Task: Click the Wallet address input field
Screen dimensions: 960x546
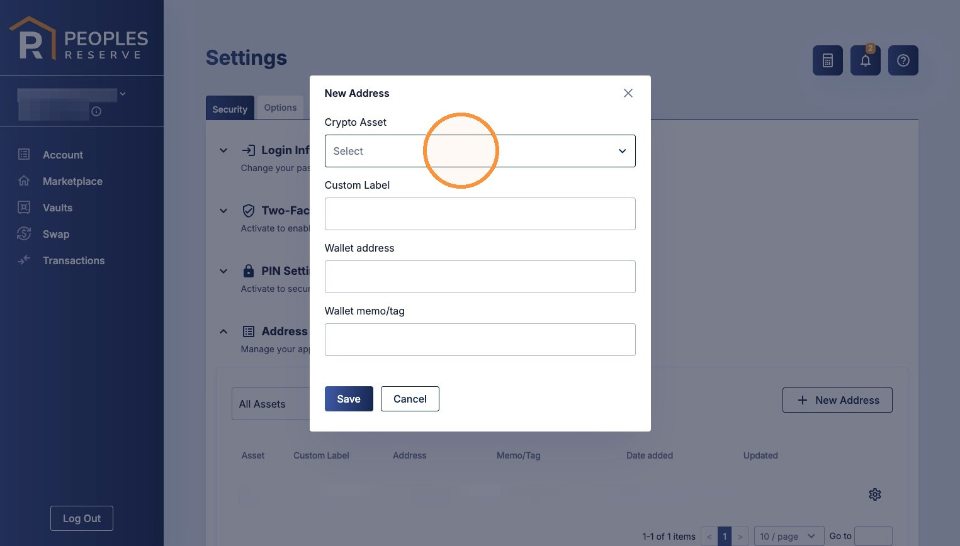Action: tap(480, 277)
